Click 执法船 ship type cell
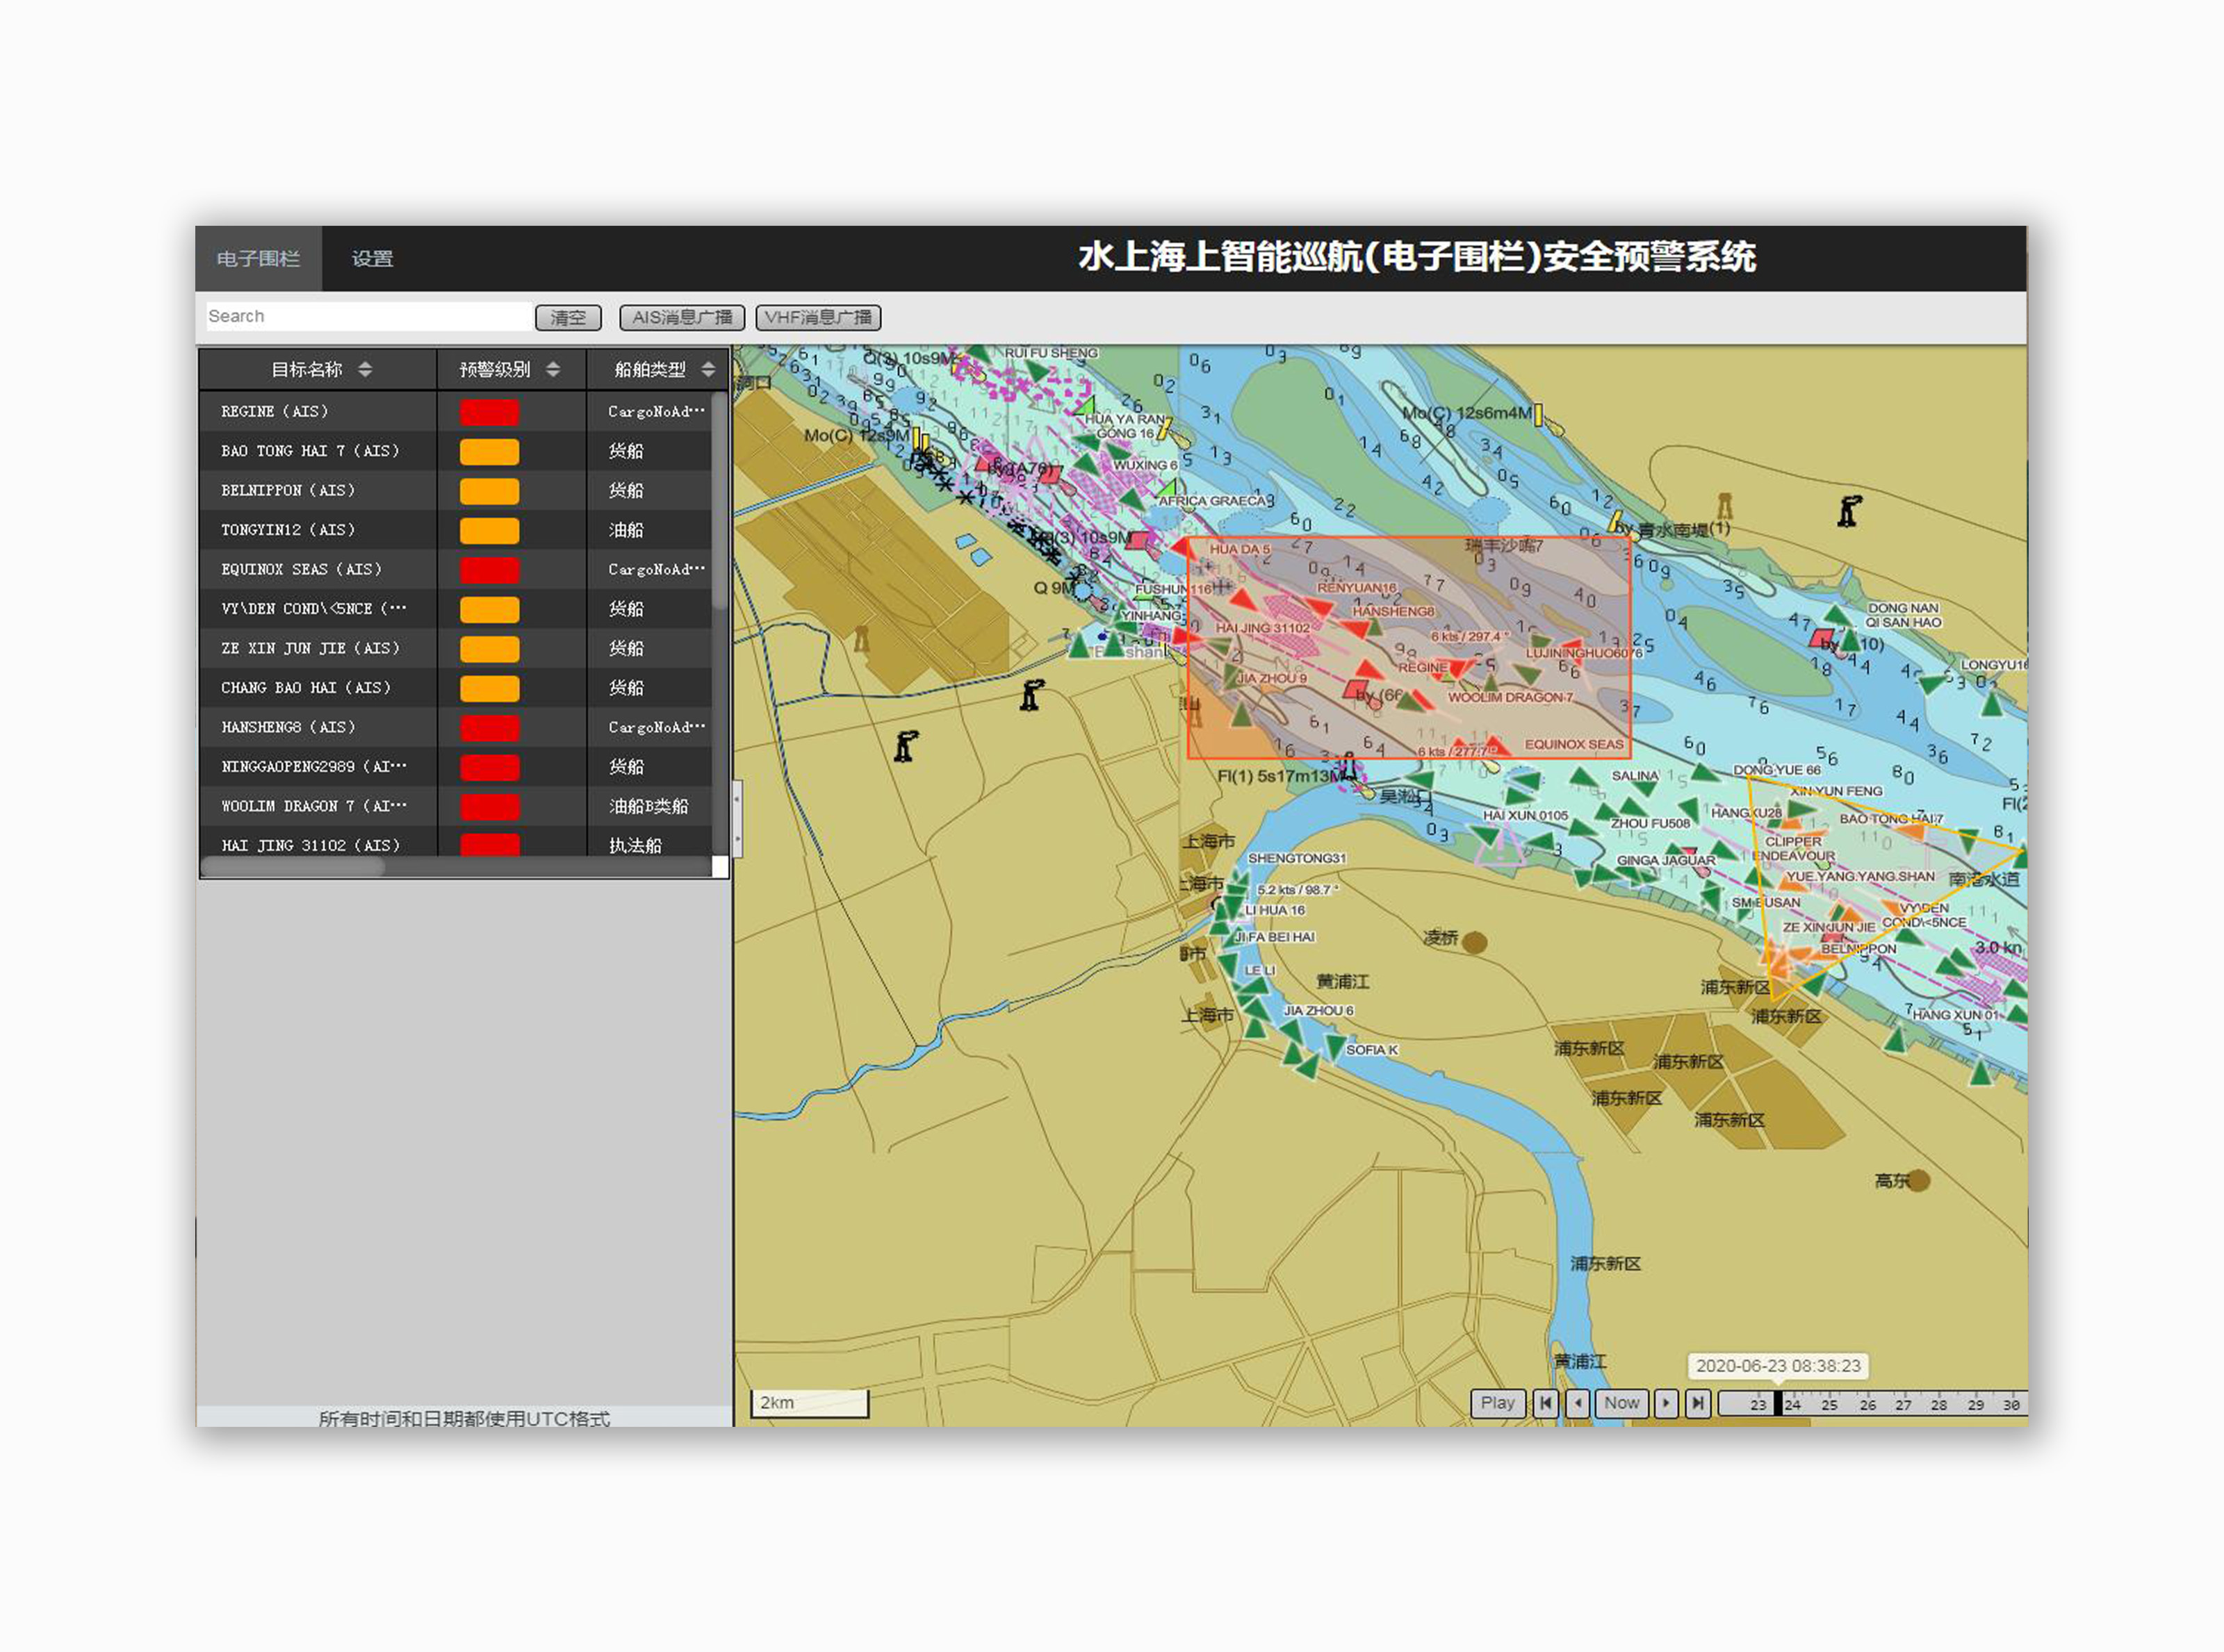Image resolution: width=2224 pixels, height=1652 pixels. pos(635,845)
